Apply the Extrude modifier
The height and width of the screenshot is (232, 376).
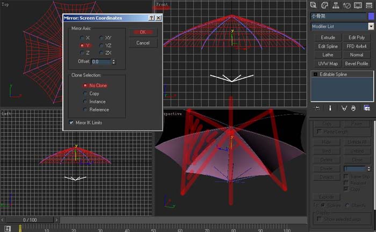(328, 38)
